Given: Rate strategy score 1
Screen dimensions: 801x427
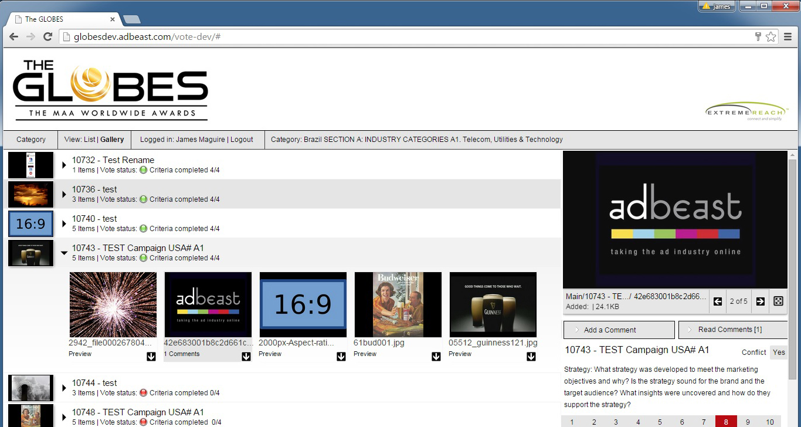Looking at the screenshot, I should pos(572,422).
